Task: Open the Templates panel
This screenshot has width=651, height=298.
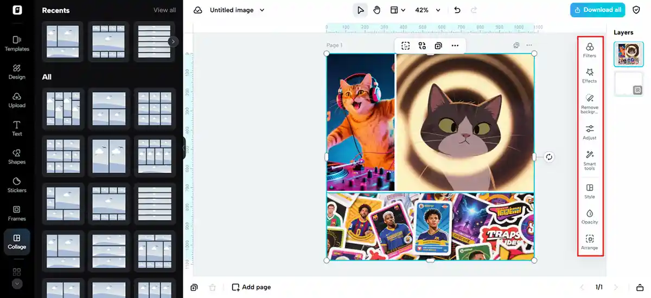Action: pos(17,43)
